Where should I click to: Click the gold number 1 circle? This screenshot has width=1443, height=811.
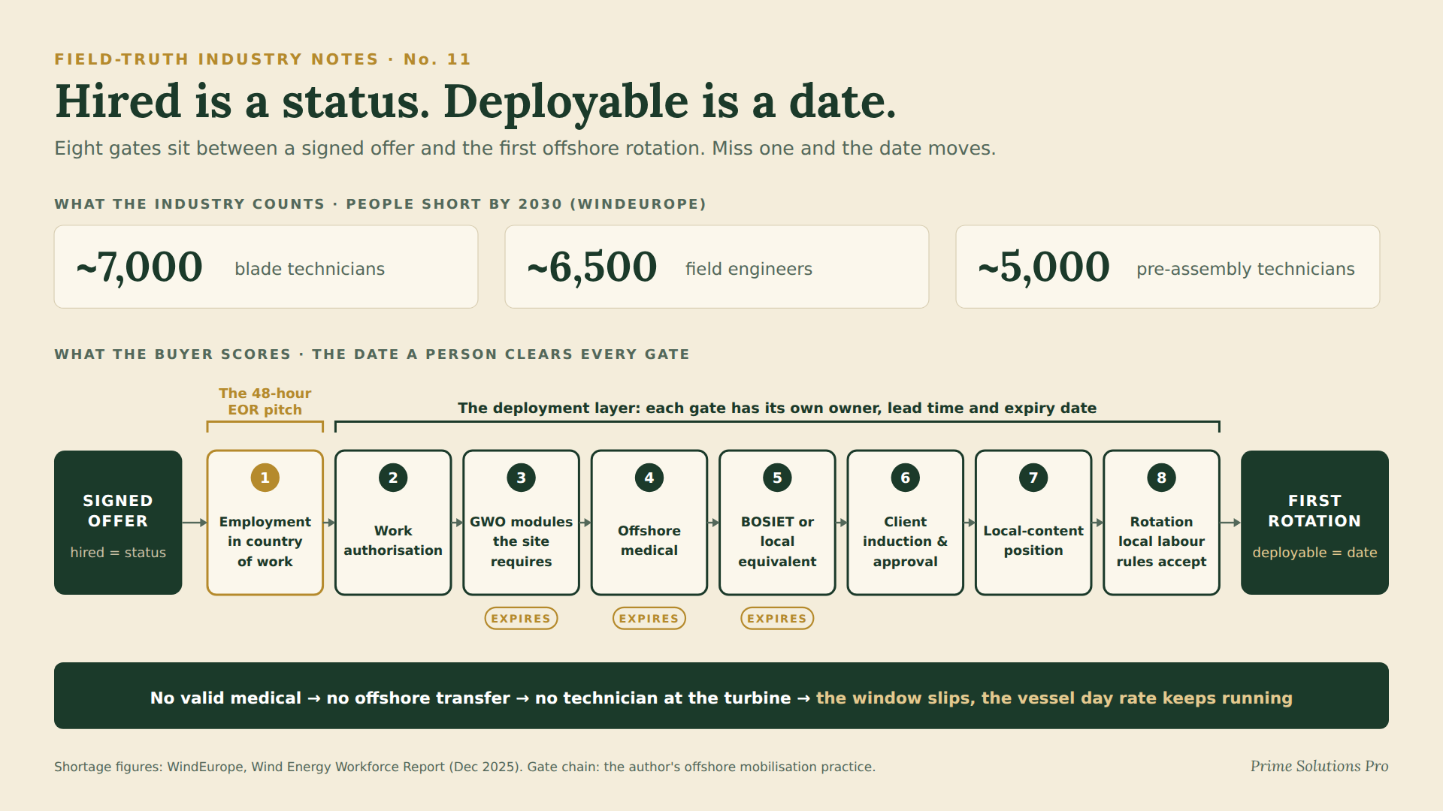[x=265, y=478]
